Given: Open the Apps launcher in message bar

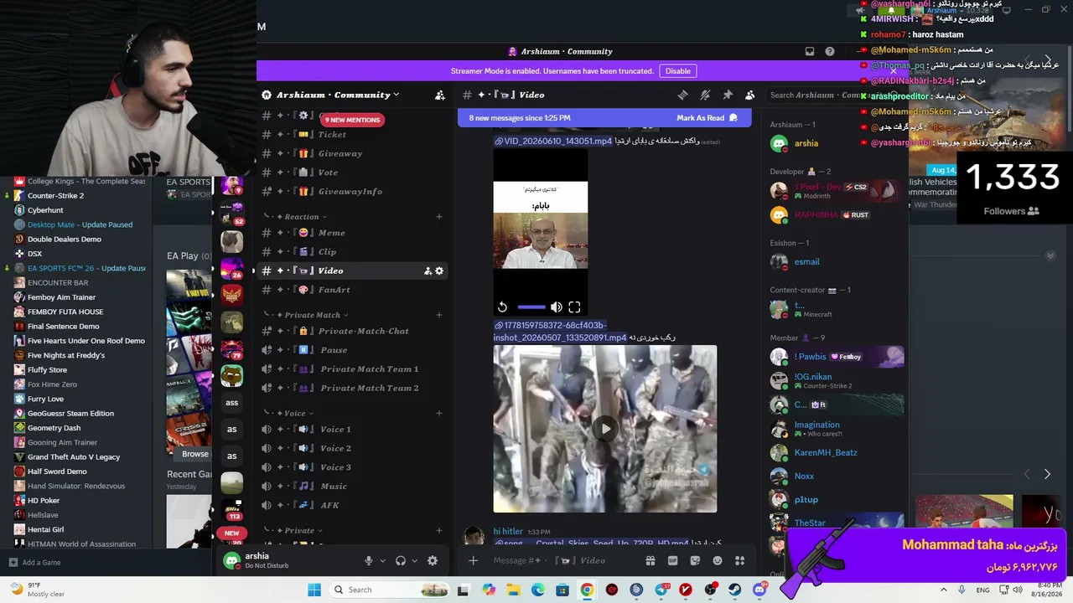Looking at the screenshot, I should [739, 560].
